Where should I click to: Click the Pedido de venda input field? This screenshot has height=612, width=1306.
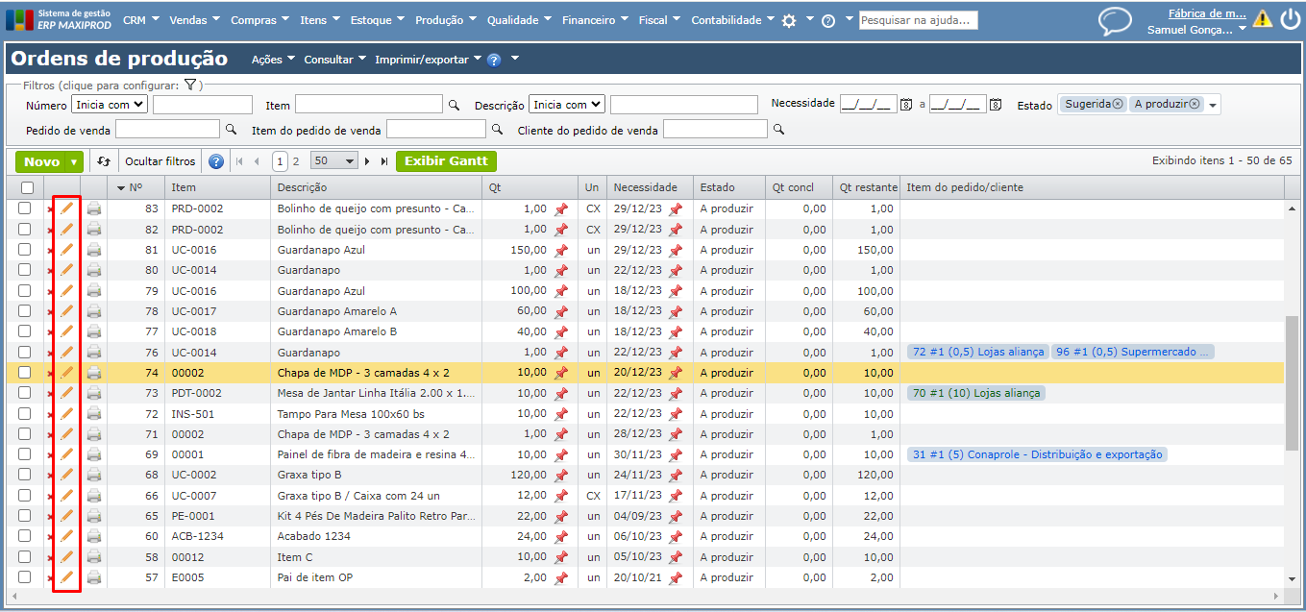point(167,129)
